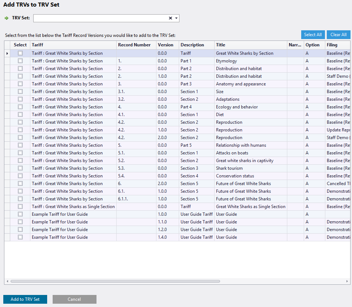The image size is (352, 307).
Task: Select the checkbox for record number 6.1.1.
Action: 20,199
